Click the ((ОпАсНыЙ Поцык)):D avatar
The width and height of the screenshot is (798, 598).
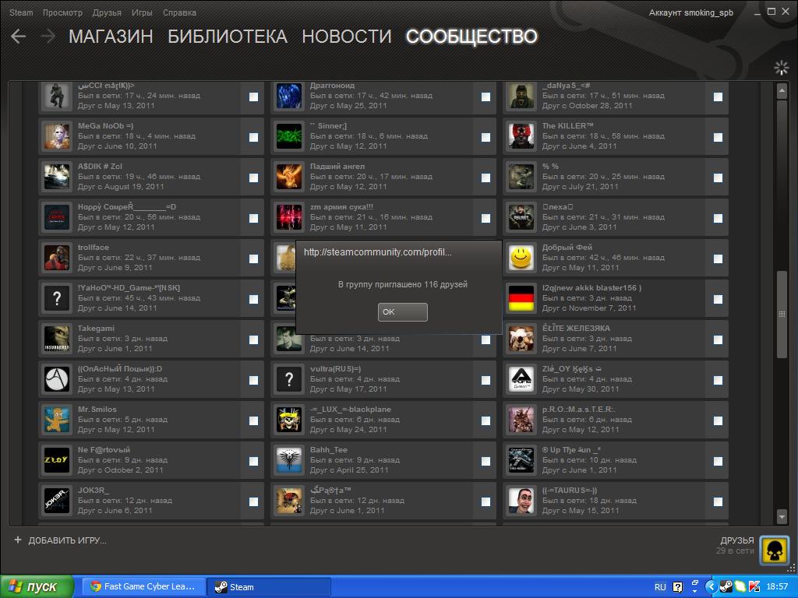[56, 379]
